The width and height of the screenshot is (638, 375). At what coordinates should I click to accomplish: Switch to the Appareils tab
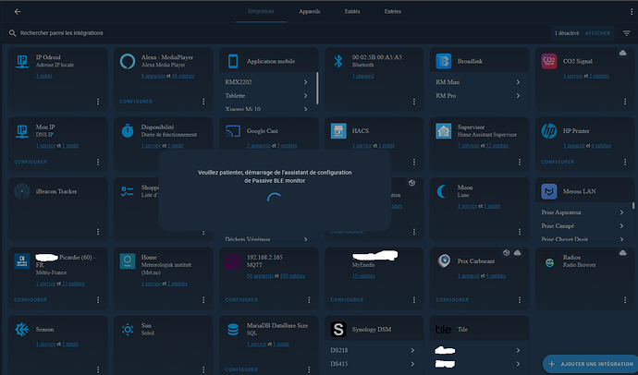(309, 11)
